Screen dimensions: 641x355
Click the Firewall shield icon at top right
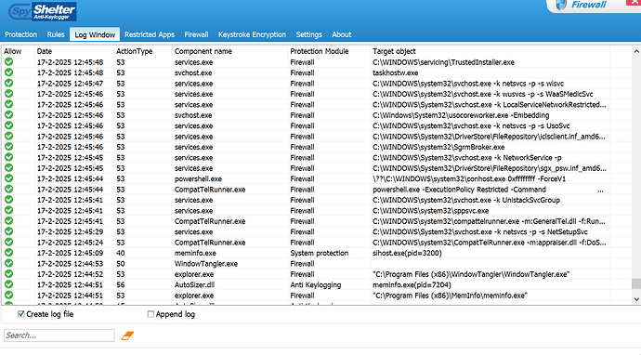561,5
